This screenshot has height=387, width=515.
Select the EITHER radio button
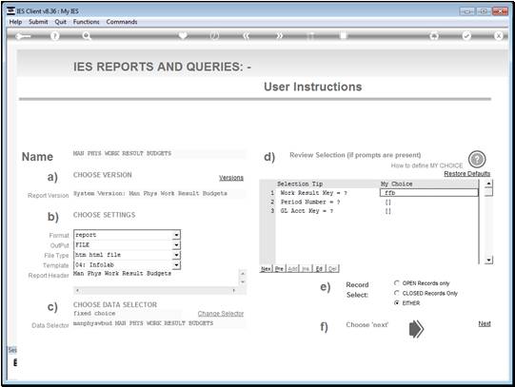tap(396, 302)
